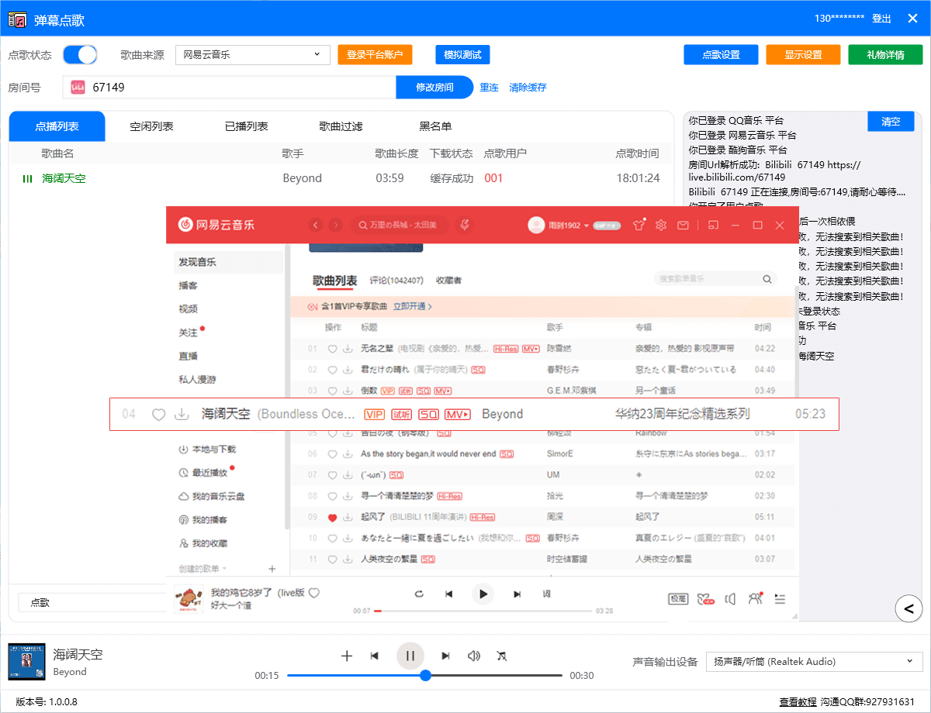This screenshot has width=931, height=713.
Task: Like 我的鸡它8岁了 with heart in player
Action: pos(314,593)
